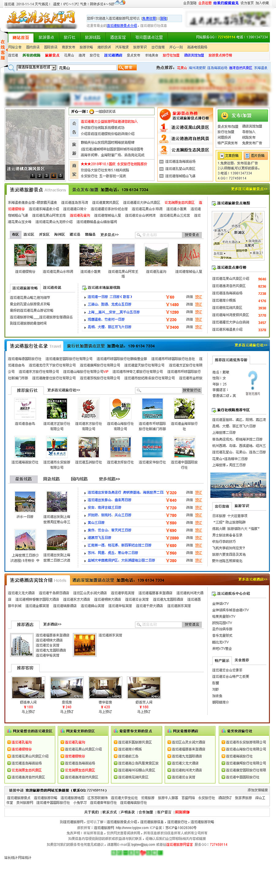Click the 连云港旅游网 site logo
The image size is (276, 872).
click(40, 18)
